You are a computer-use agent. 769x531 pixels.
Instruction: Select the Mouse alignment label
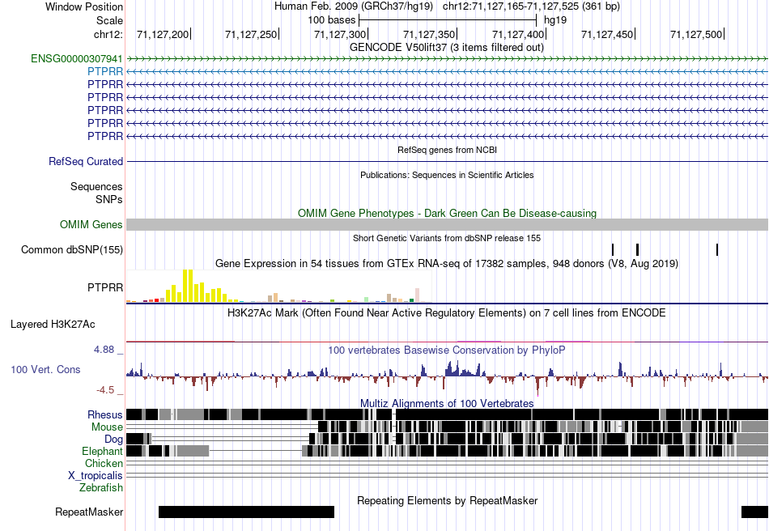click(x=107, y=427)
